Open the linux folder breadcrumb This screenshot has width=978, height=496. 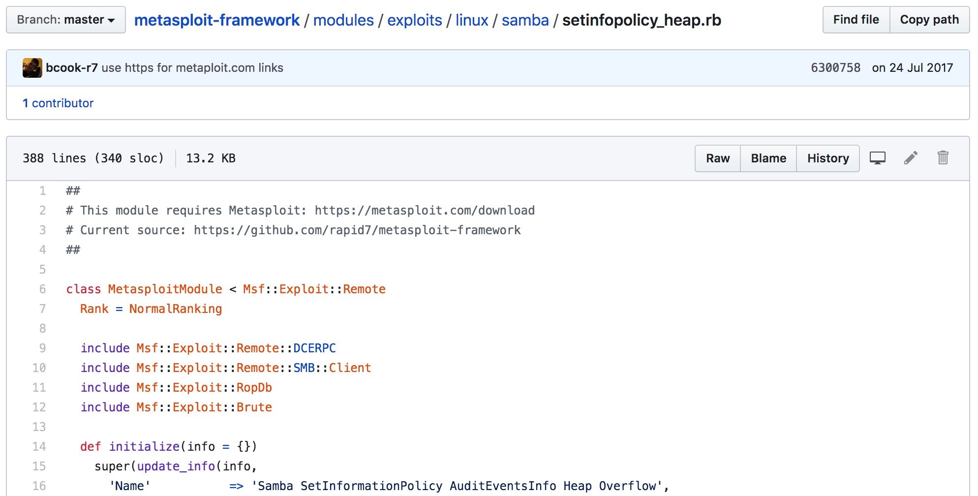[472, 20]
